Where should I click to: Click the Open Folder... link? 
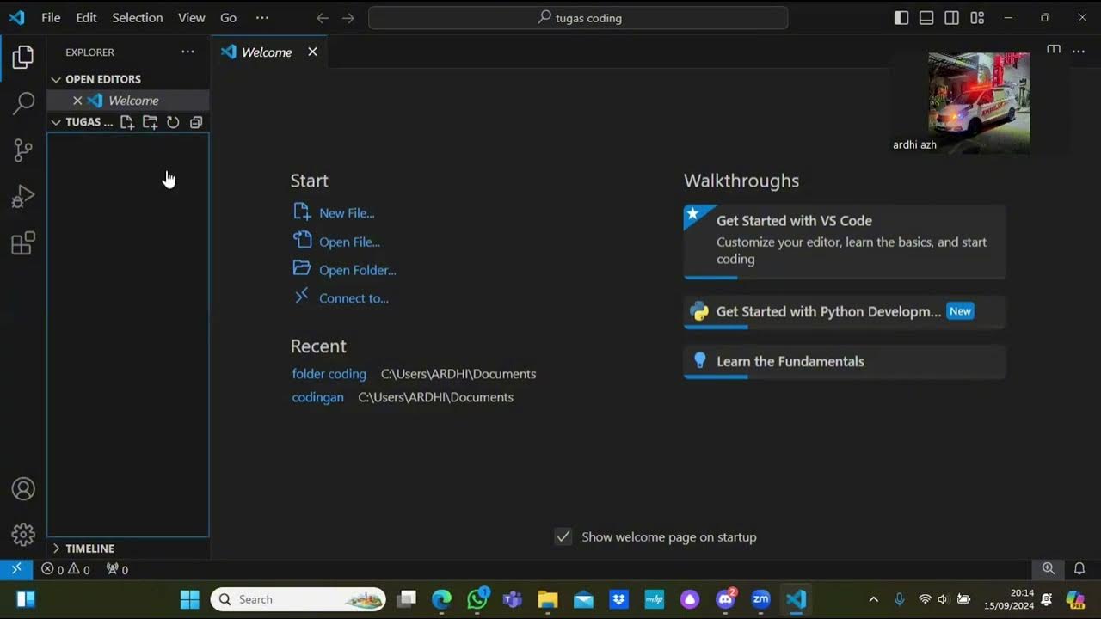358,270
